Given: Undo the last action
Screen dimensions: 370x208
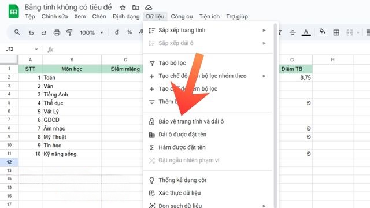Looking at the screenshot, I should tap(31, 32).
